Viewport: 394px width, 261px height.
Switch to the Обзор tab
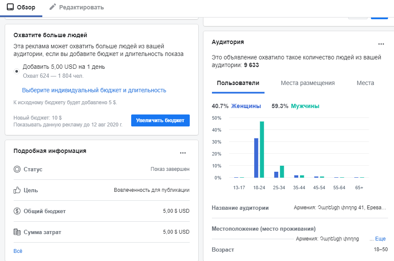point(26,7)
